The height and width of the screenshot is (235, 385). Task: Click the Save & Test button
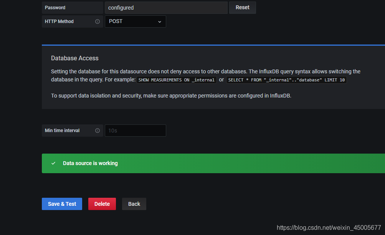[62, 204]
